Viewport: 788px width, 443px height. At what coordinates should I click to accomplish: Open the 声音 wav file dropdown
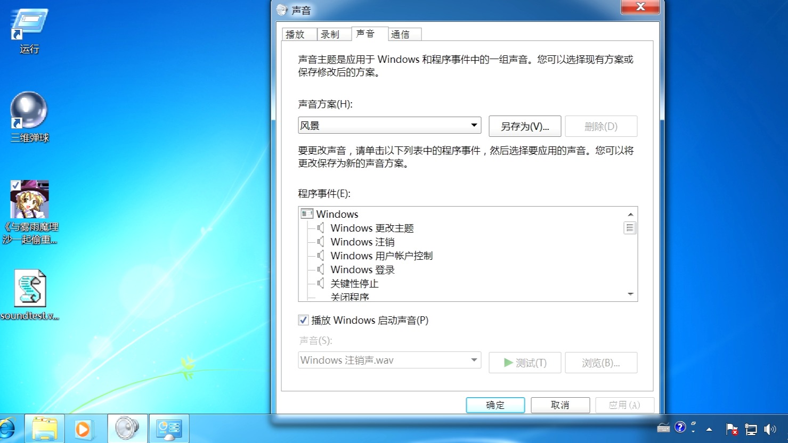pyautogui.click(x=389, y=360)
